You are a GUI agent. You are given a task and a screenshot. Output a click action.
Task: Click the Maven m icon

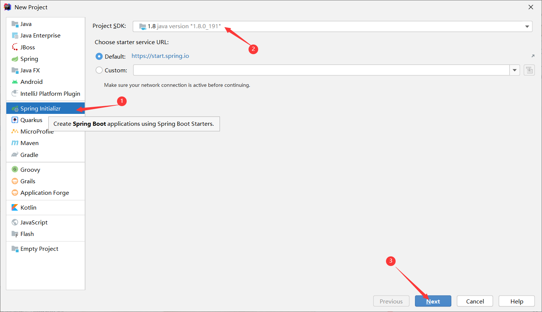point(15,143)
